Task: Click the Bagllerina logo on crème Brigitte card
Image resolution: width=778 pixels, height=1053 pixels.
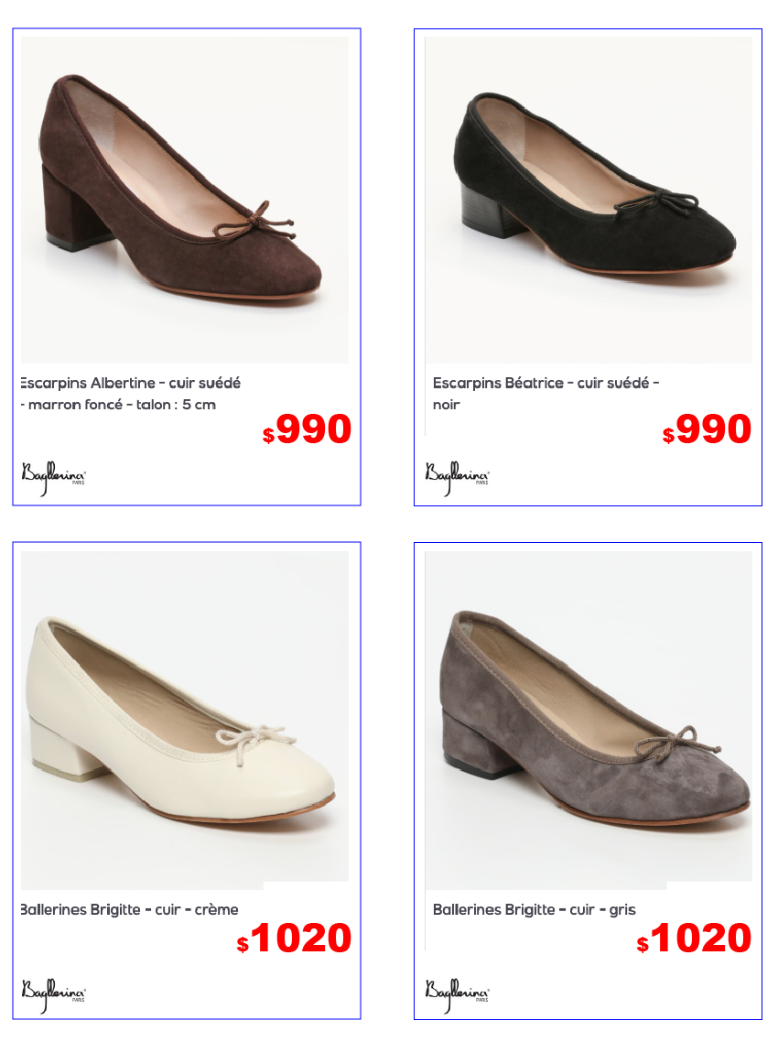Action: tap(54, 994)
